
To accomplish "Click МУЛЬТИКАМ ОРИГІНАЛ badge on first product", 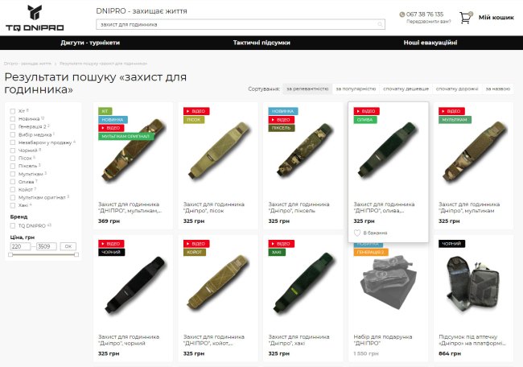I will pyautogui.click(x=126, y=136).
